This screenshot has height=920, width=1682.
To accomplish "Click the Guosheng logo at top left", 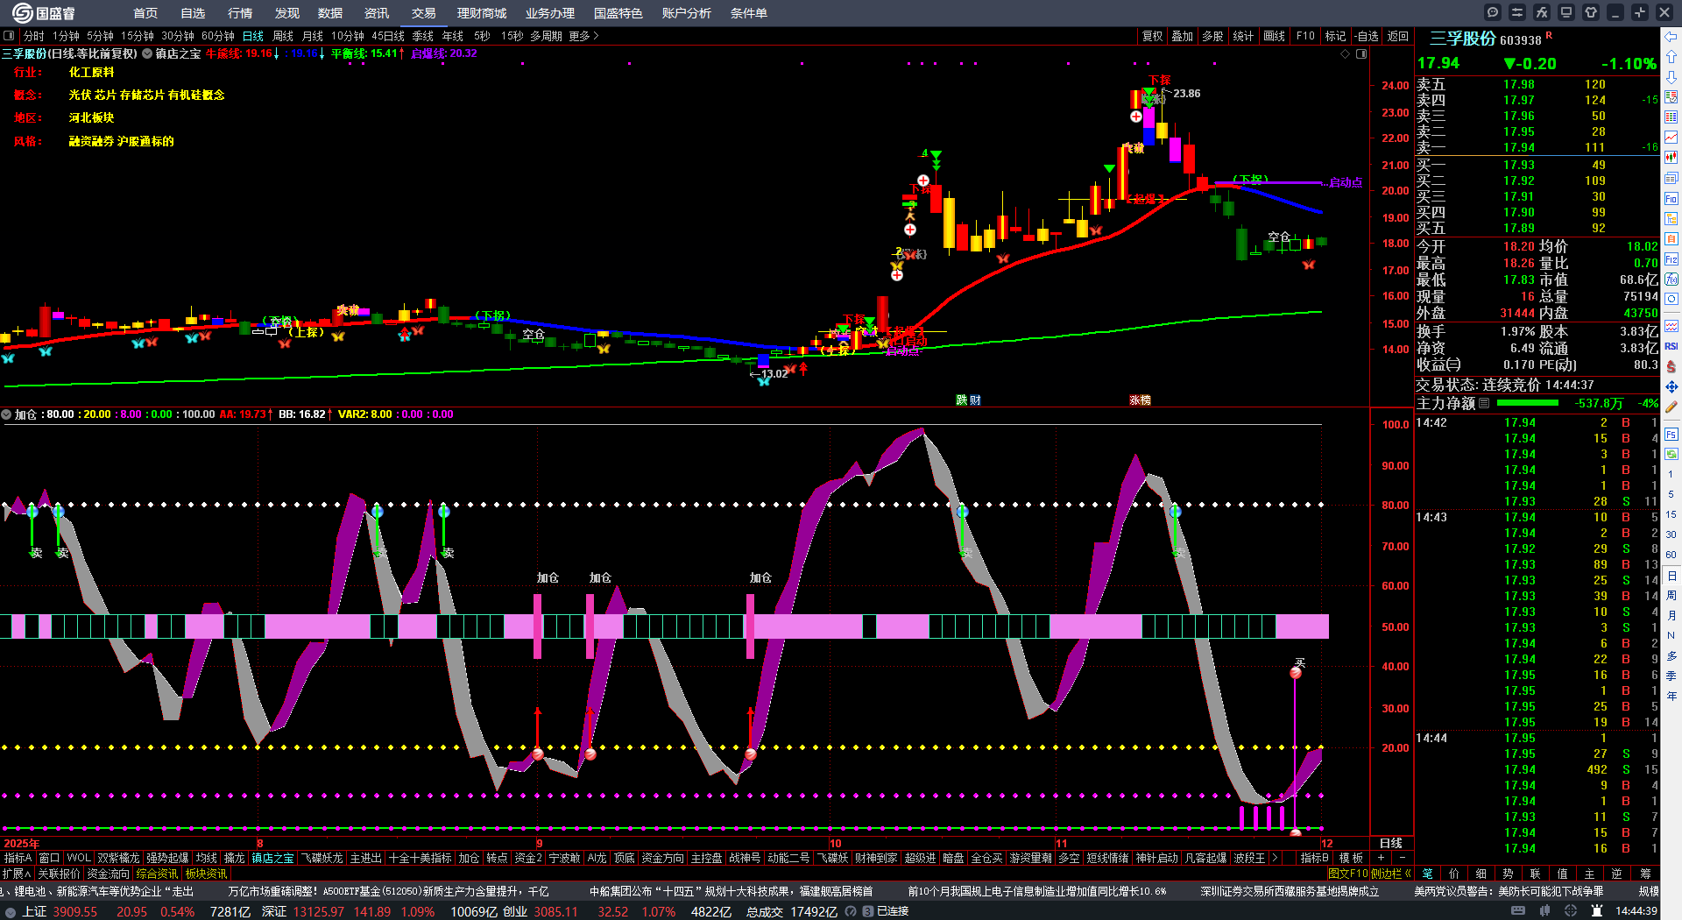I will (44, 13).
